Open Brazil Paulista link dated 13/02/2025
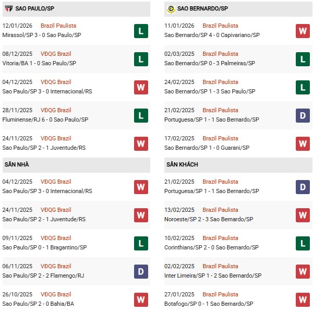The height and width of the screenshot is (311, 313). click(x=220, y=210)
